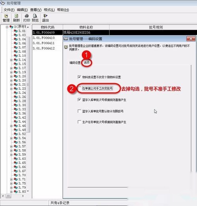Open the 文件(F) menu
197x206 pixels.
9,10
